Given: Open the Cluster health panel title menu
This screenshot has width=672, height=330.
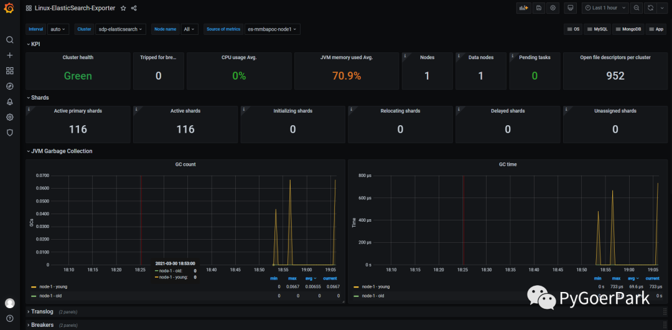Looking at the screenshot, I should pyautogui.click(x=78, y=57).
